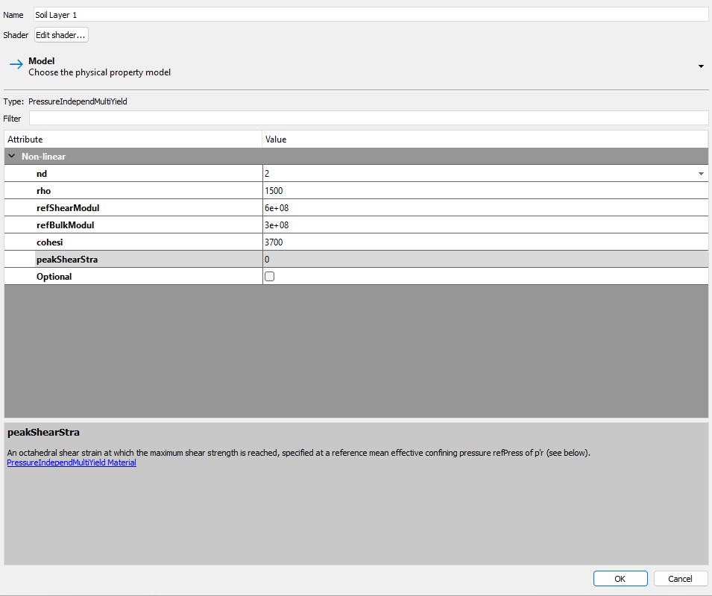This screenshot has width=712, height=596.
Task: Toggle the Optional checkbox
Action: pos(269,276)
